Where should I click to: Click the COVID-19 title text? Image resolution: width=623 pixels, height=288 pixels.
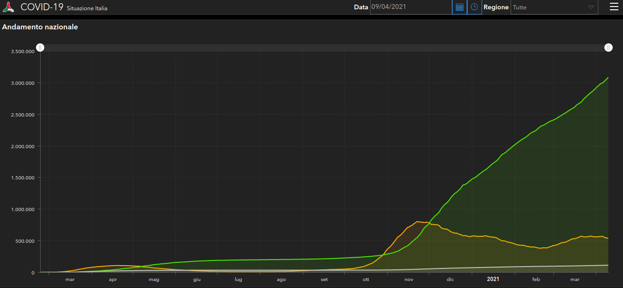42,7
